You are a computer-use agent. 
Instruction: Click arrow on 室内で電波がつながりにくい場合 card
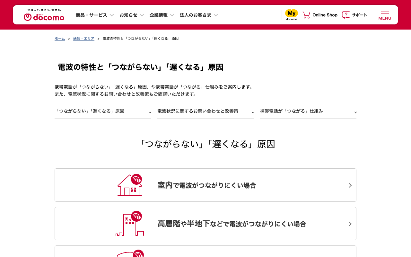point(350,185)
